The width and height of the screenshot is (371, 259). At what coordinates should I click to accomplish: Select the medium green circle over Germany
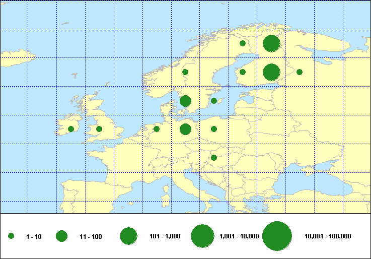click(185, 129)
